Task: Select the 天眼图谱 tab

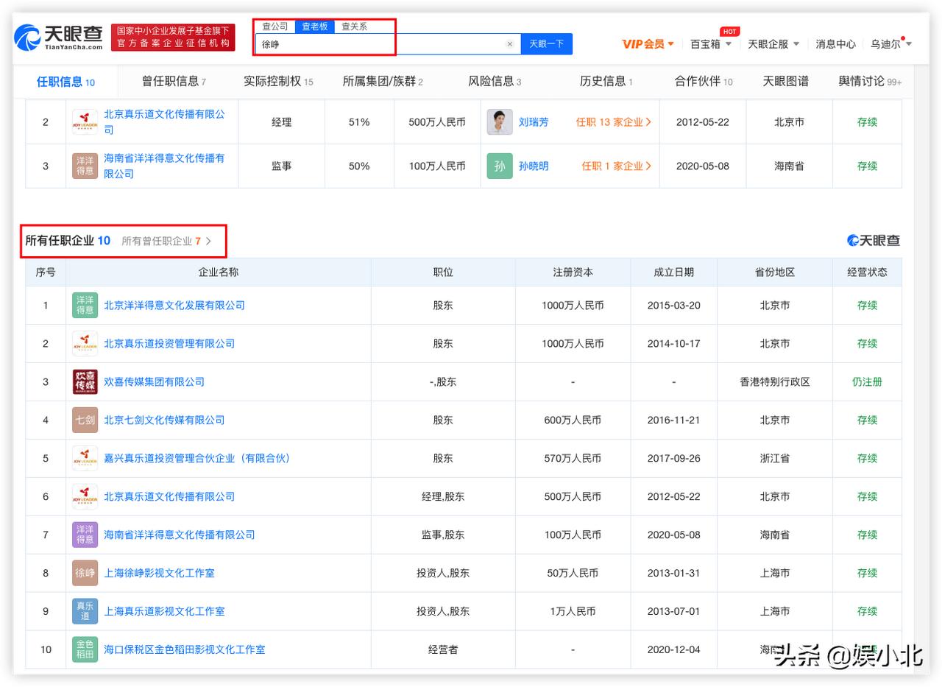Action: pos(785,82)
